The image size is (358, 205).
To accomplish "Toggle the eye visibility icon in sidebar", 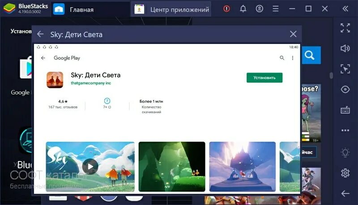I will pyautogui.click(x=345, y=89).
